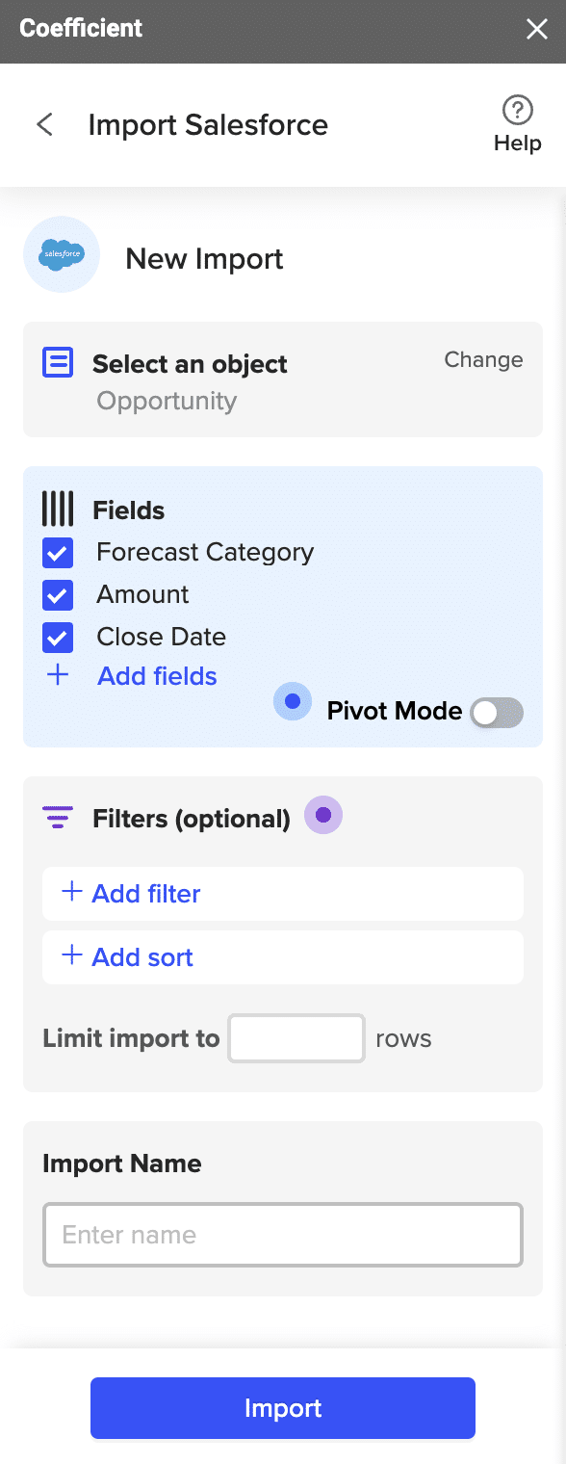Click the purple Filters funnel icon
Image resolution: width=566 pixels, height=1464 pixels.
(58, 819)
